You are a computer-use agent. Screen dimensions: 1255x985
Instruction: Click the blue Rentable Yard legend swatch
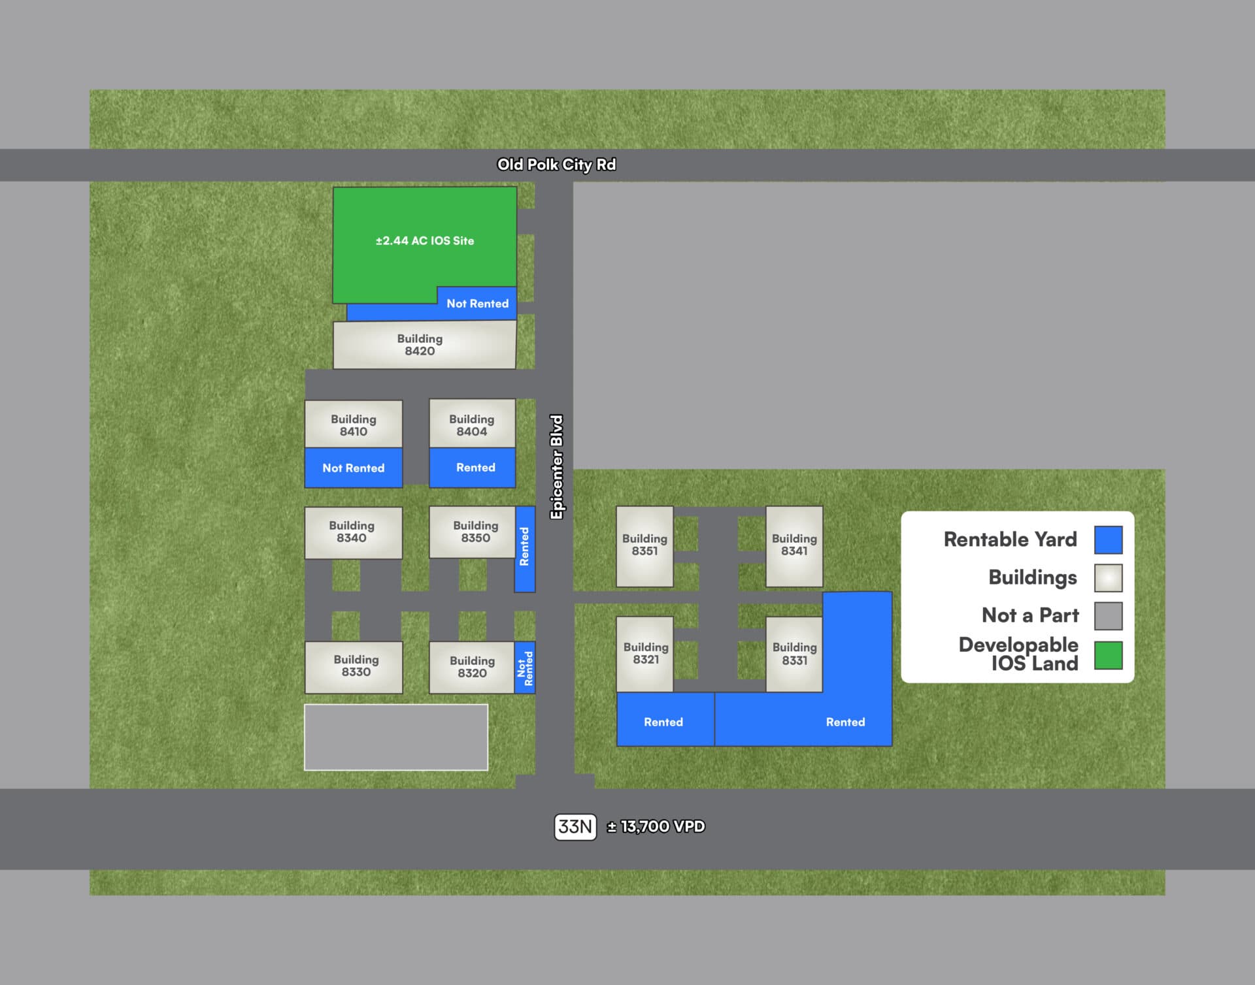[x=1108, y=540]
